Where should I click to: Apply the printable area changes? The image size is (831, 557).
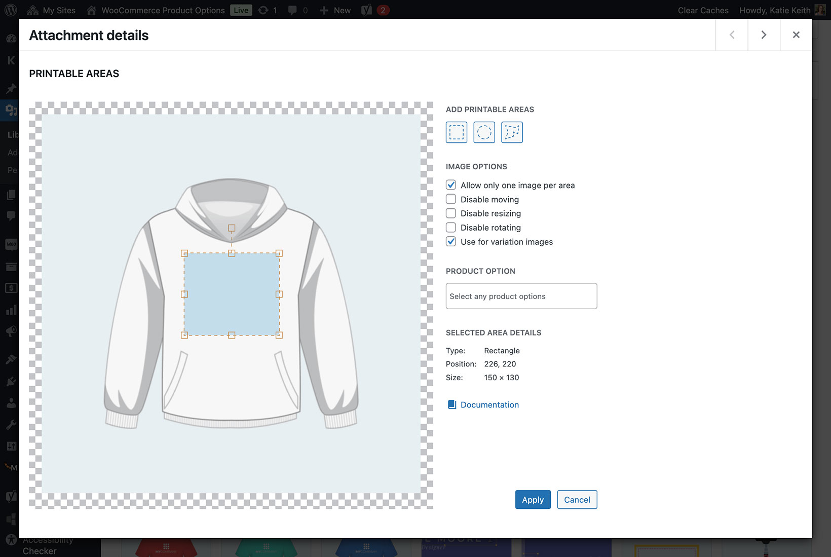533,499
